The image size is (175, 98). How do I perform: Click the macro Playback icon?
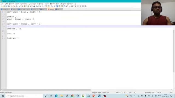tap(80, 6)
